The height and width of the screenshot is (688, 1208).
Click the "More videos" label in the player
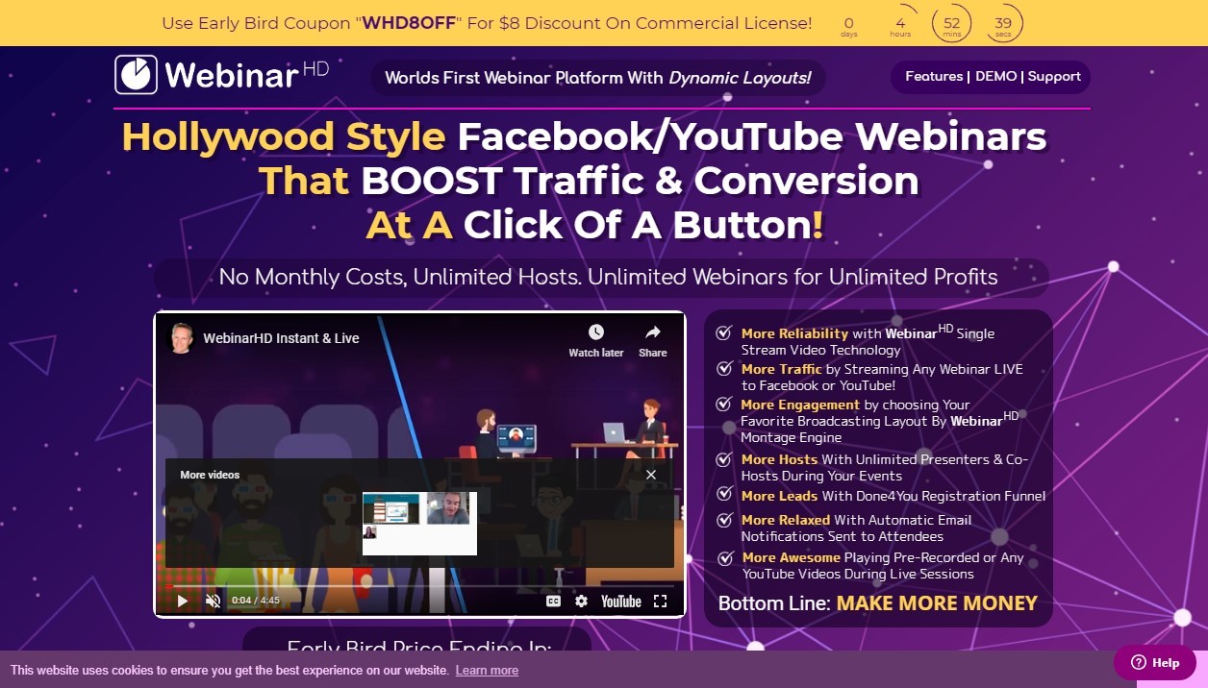210,475
